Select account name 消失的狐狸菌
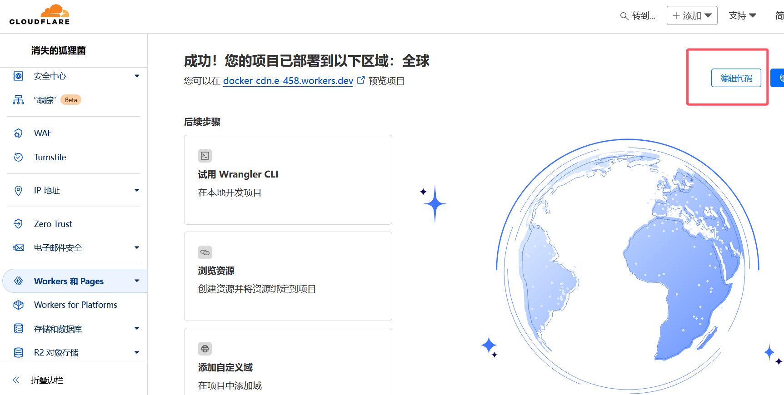 click(x=59, y=50)
